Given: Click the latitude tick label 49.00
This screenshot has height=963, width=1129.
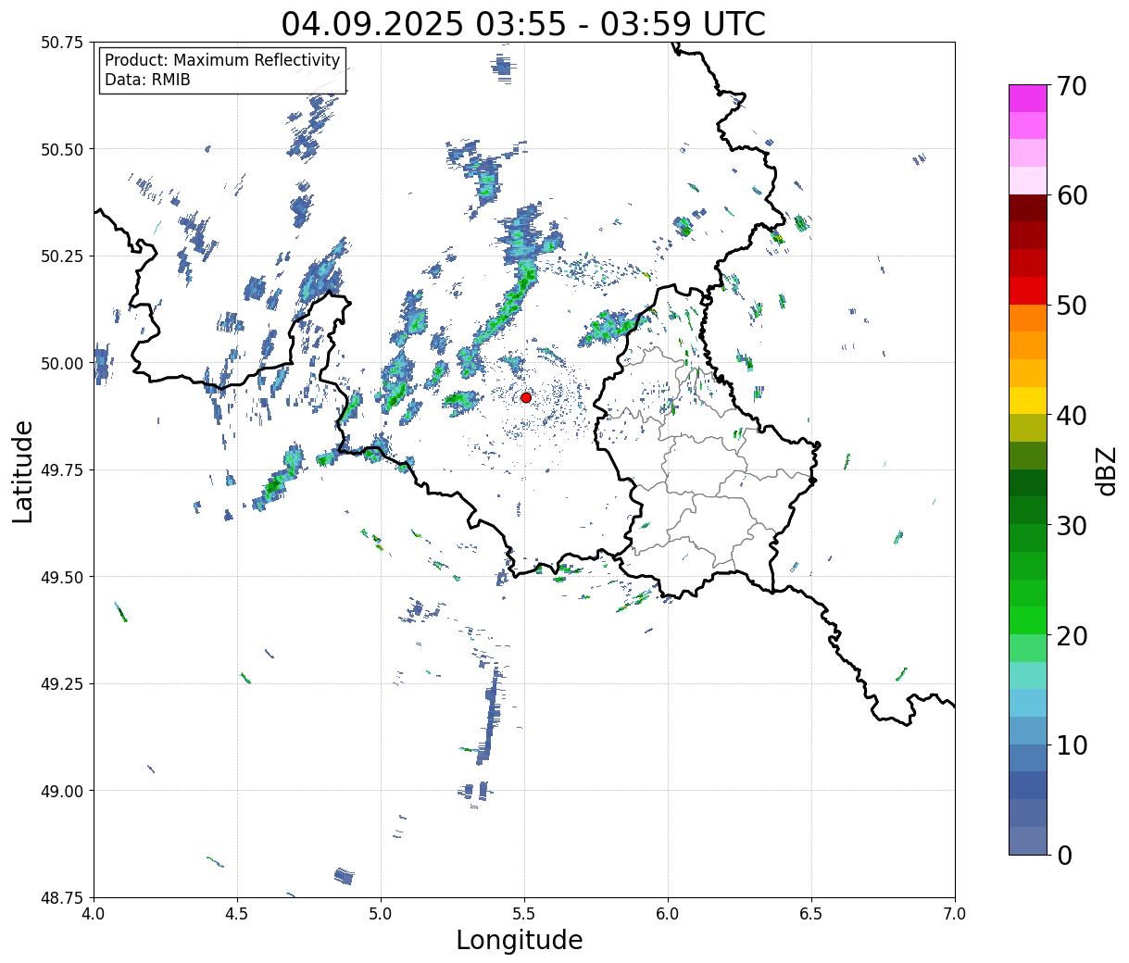Looking at the screenshot, I should (x=62, y=791).
